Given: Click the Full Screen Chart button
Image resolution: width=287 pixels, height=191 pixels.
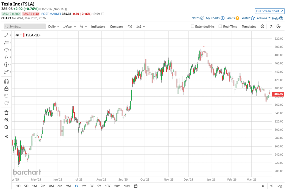Looking at the screenshot, I should (x=269, y=11).
